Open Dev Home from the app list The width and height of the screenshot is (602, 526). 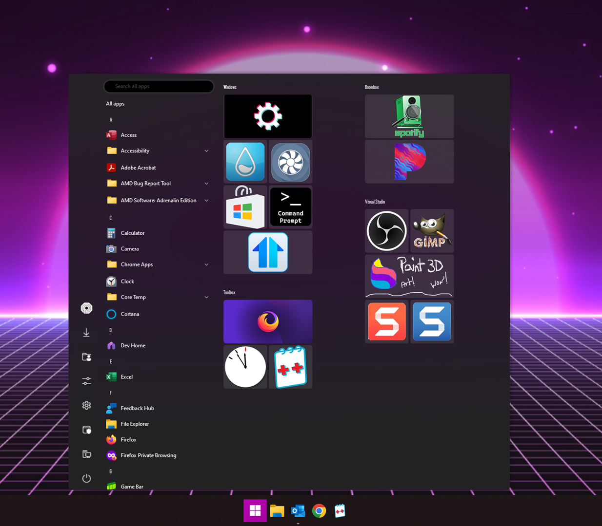pos(159,345)
